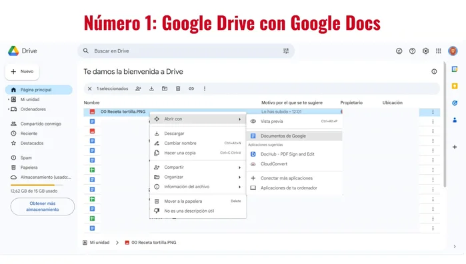Click the move to folder toolbar icon

click(x=165, y=88)
